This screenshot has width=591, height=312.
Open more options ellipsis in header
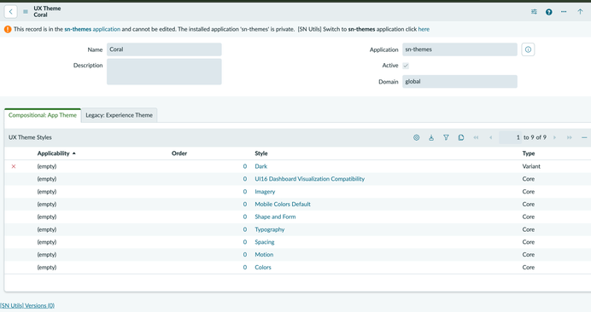[564, 12]
